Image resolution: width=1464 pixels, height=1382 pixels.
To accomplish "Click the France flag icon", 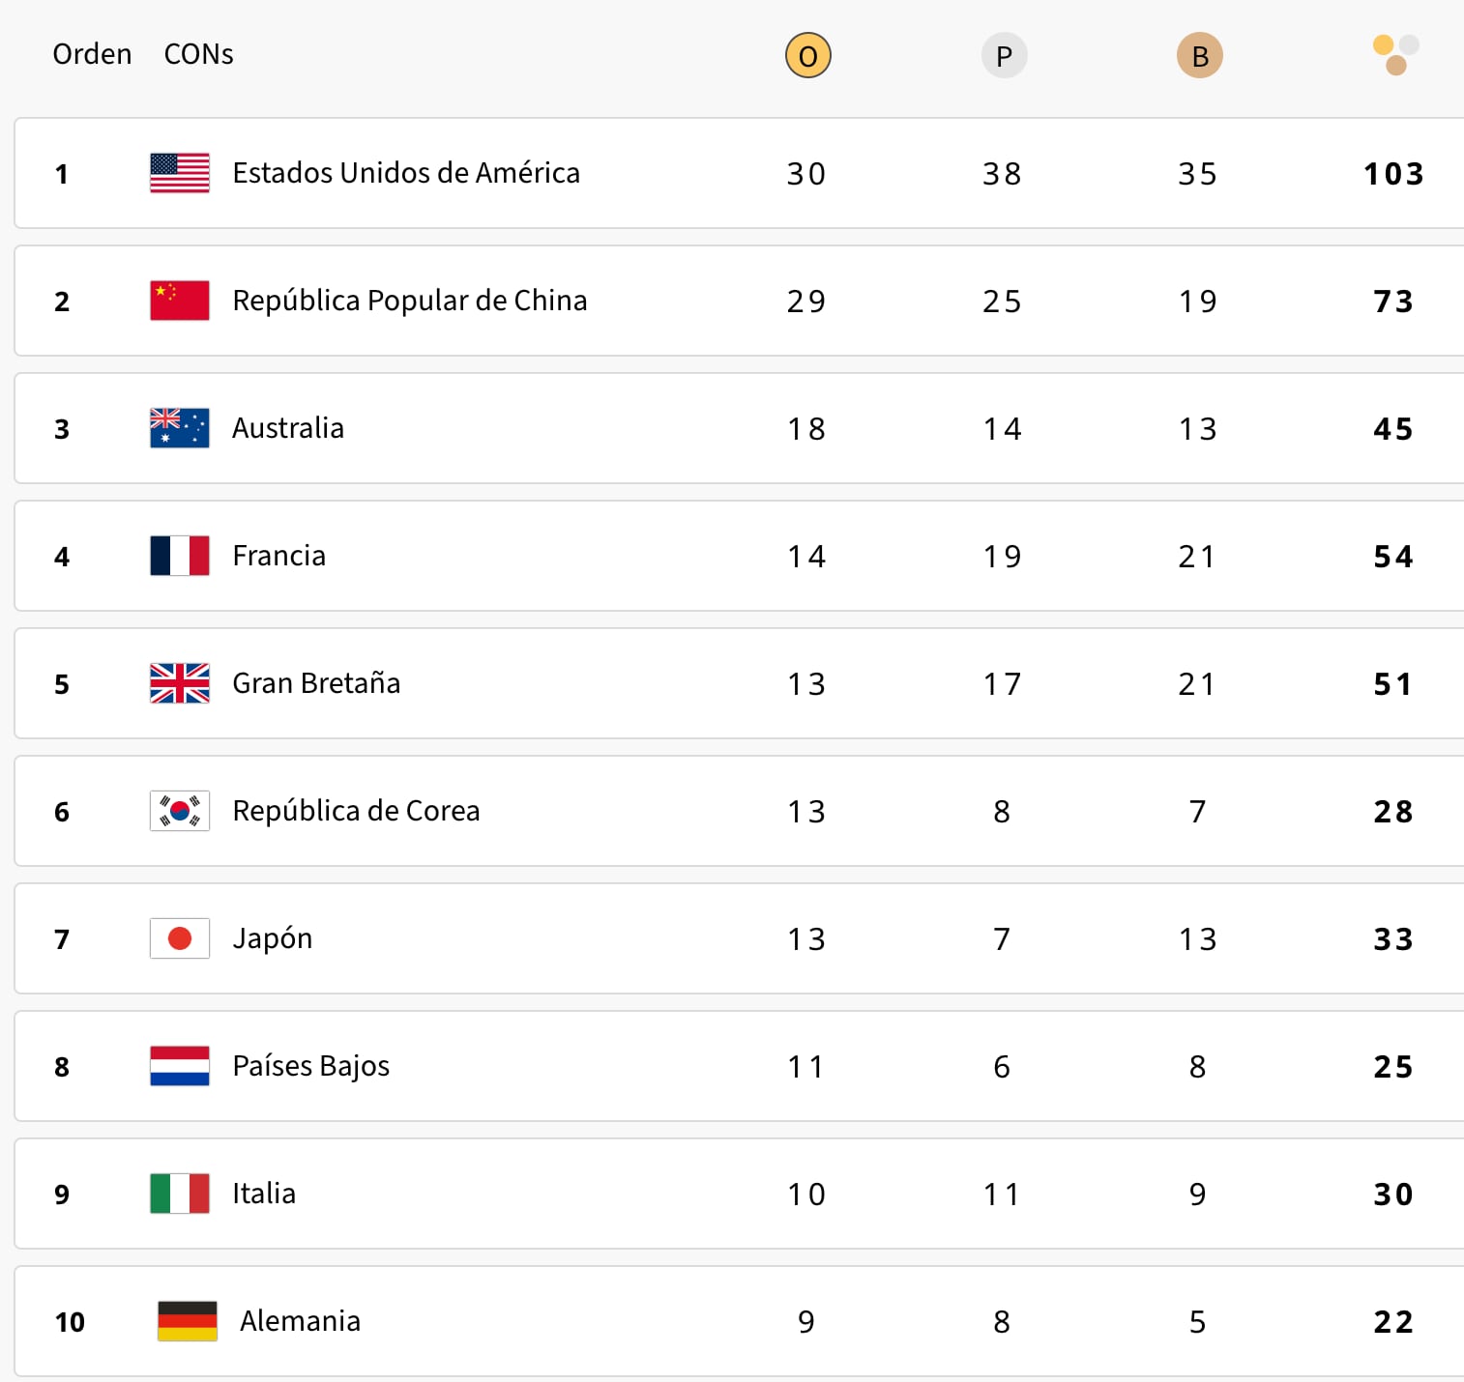I will pyautogui.click(x=180, y=556).
